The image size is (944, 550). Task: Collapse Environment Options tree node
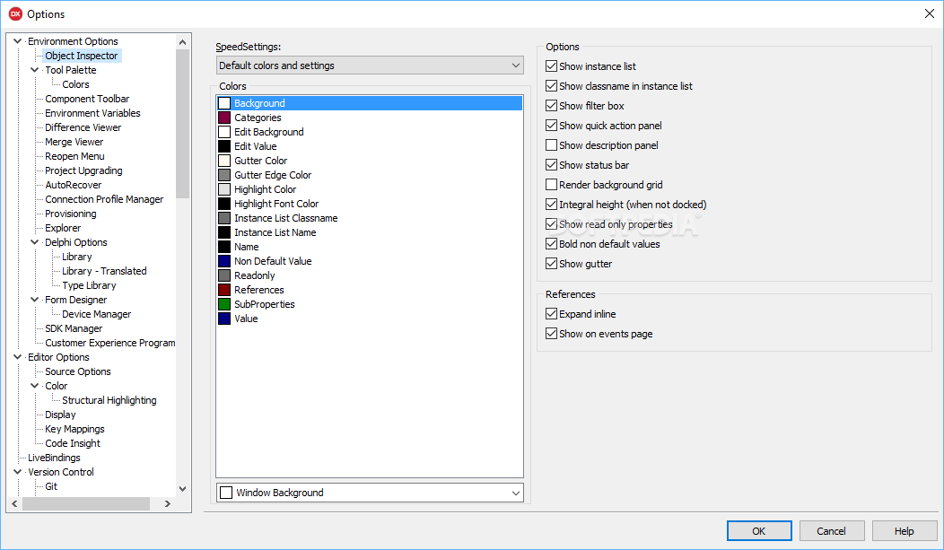tap(17, 41)
